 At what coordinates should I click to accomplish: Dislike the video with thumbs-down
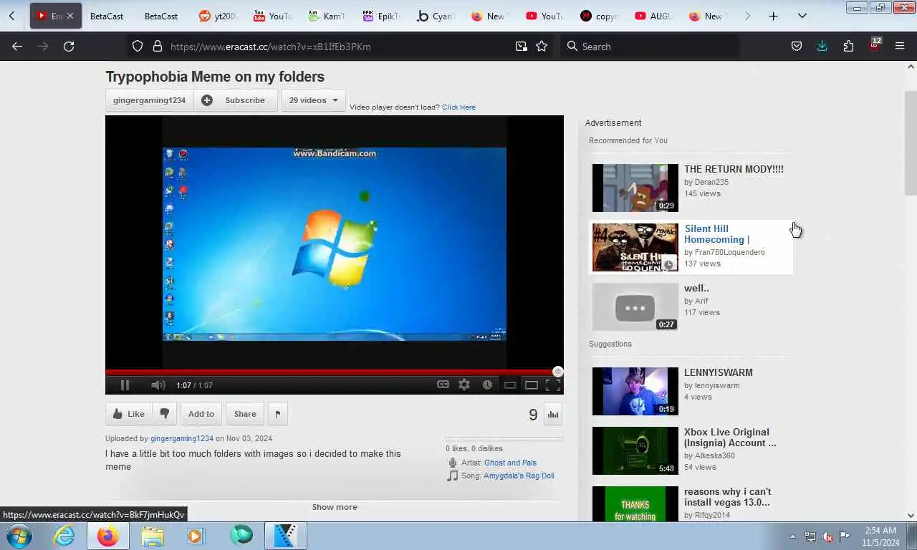(165, 414)
